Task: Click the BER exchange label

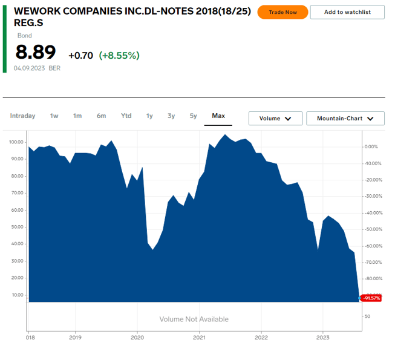Action: point(54,68)
